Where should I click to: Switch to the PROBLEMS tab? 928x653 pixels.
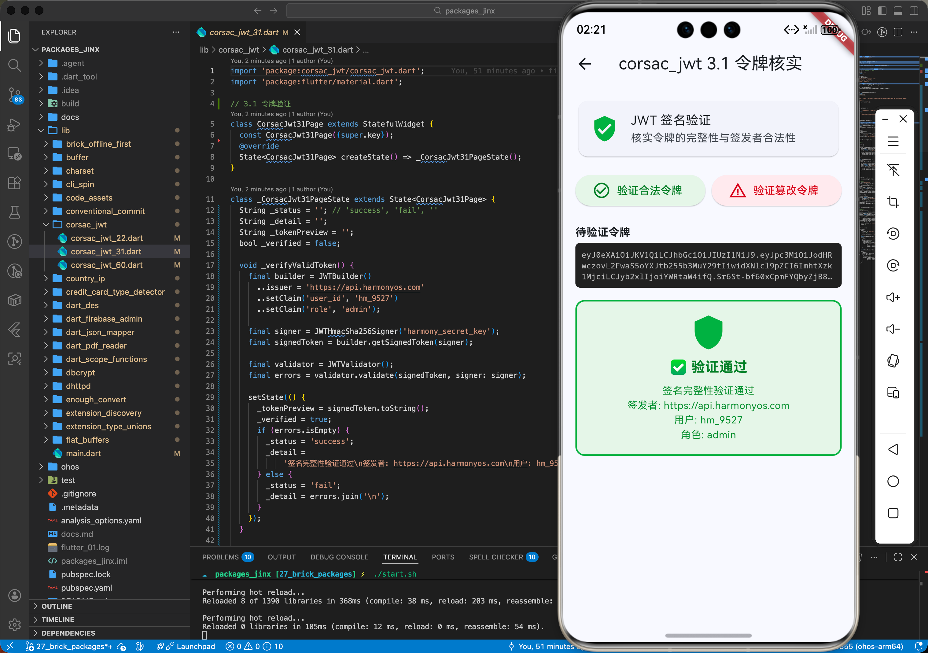pyautogui.click(x=220, y=557)
